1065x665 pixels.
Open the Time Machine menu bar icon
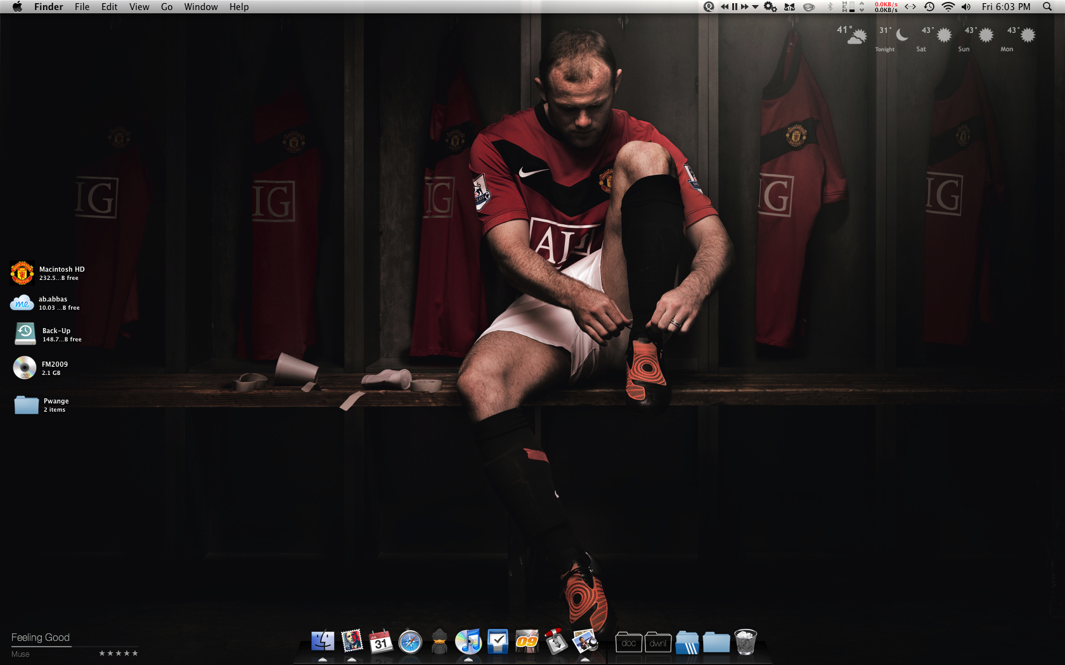pos(929,7)
